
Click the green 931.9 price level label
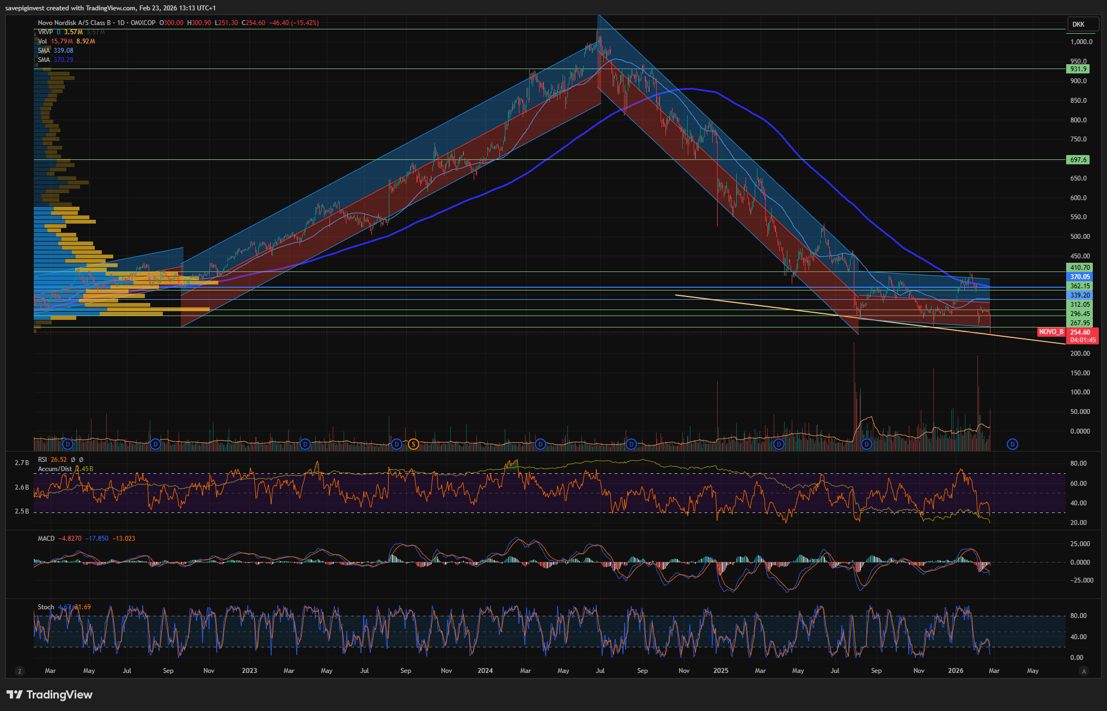pos(1078,69)
